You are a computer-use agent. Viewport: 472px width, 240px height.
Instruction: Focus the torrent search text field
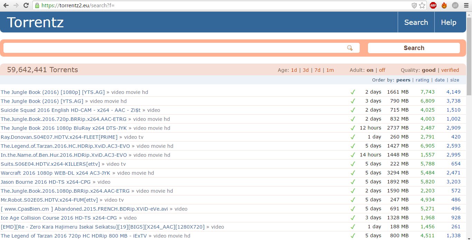coord(181,48)
